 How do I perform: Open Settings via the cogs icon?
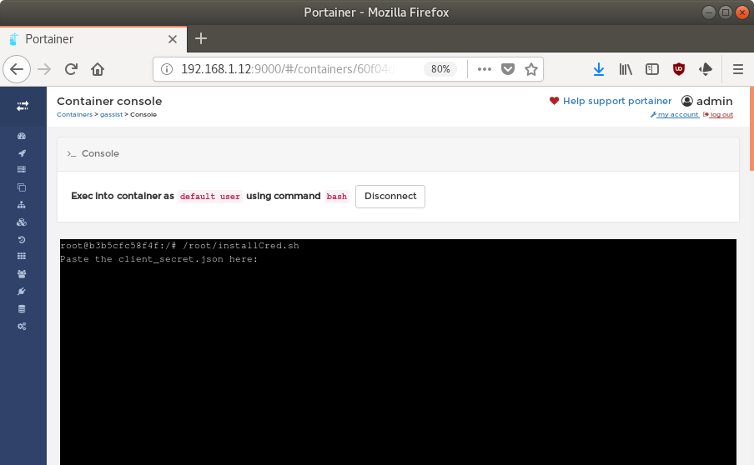pos(22,326)
